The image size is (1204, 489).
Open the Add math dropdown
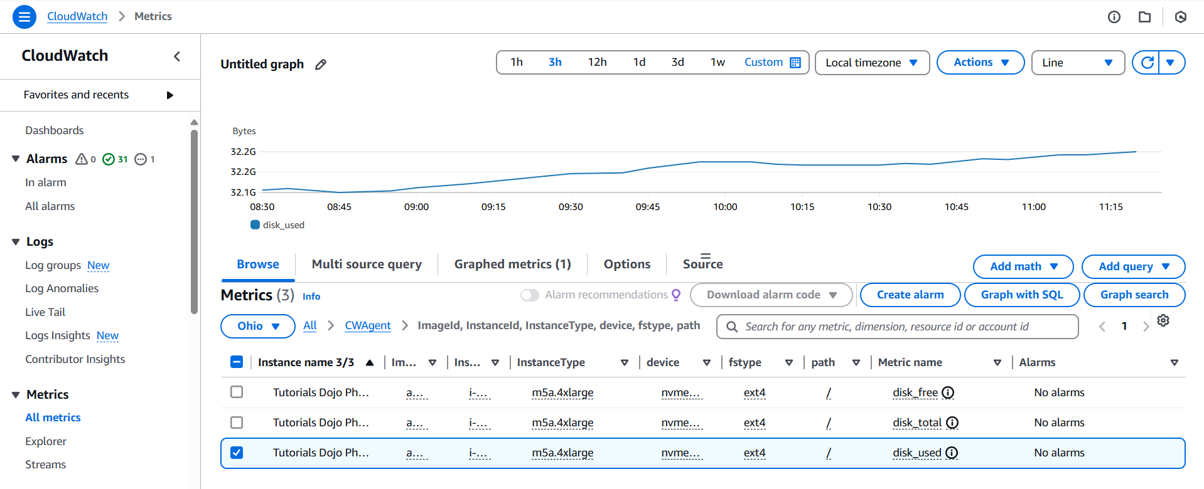pos(1023,266)
